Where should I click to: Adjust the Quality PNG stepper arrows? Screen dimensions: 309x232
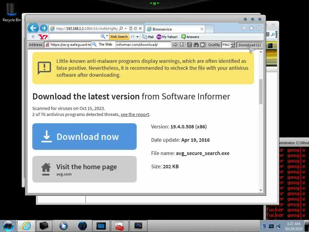(233, 45)
